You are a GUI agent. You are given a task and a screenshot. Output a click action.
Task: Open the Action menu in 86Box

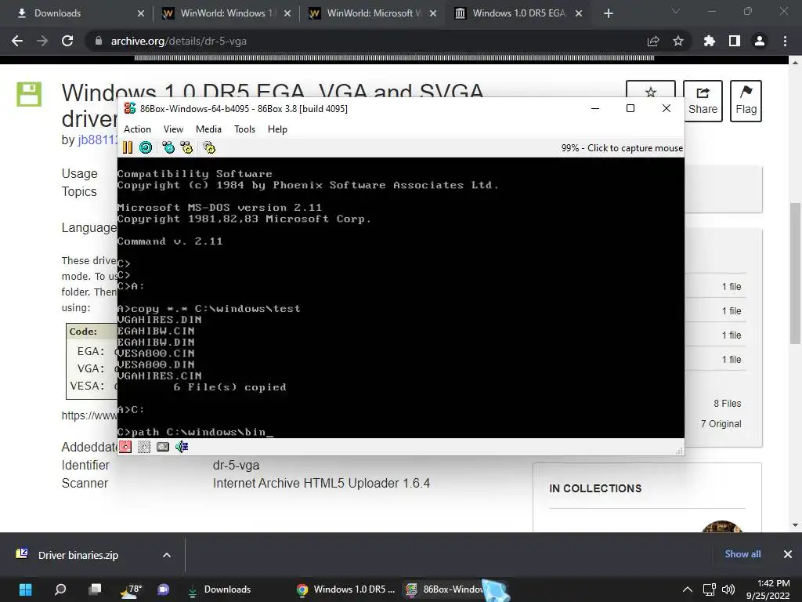[137, 129]
